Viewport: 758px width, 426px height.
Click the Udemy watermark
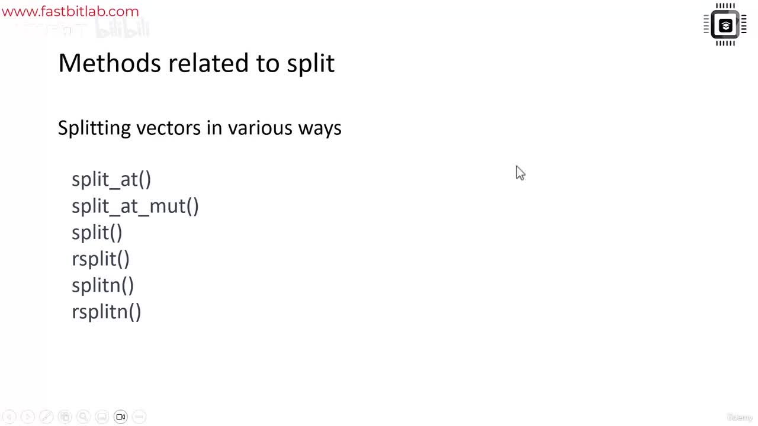pyautogui.click(x=739, y=417)
